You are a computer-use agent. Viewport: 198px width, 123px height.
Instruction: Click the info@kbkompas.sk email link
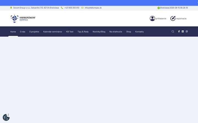tap(93, 8)
